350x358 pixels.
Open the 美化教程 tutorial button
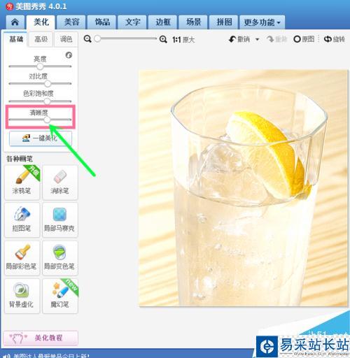coord(41,338)
